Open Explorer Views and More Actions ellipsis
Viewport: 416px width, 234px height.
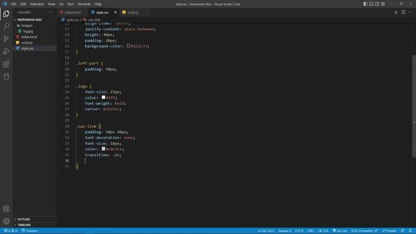pyautogui.click(x=51, y=12)
